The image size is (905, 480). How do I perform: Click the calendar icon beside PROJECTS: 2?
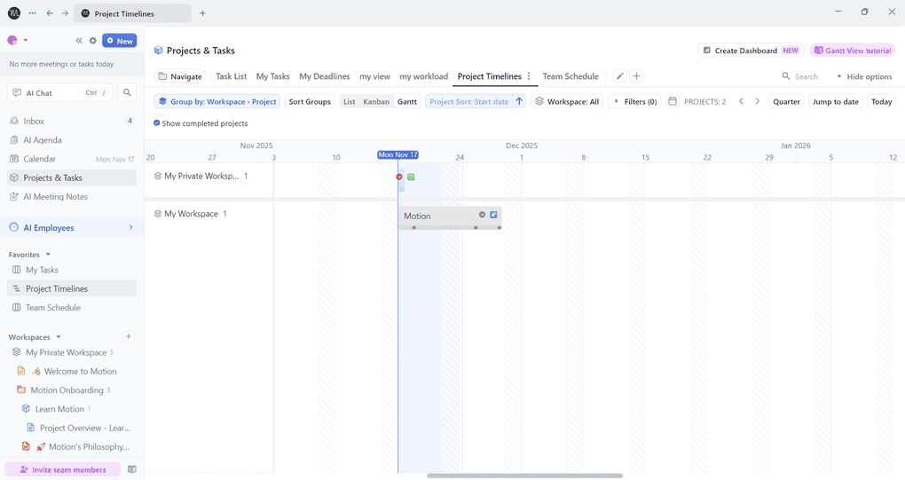(x=673, y=101)
